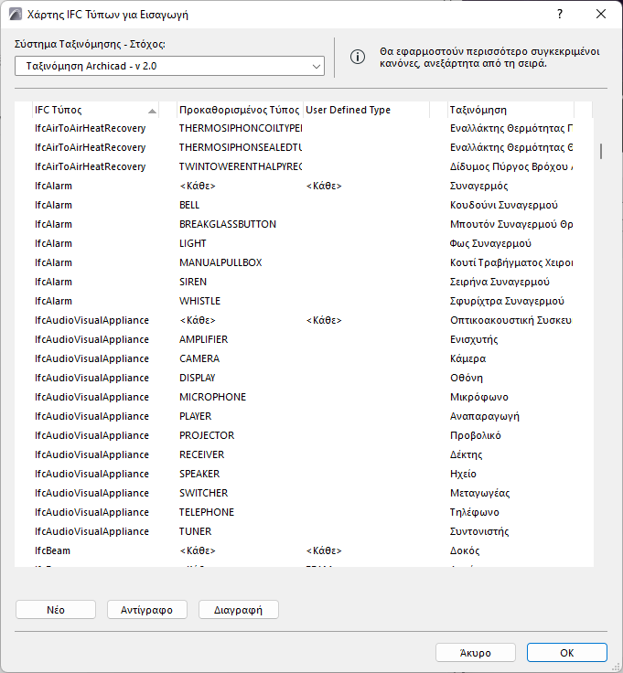Click the information icon beside the rules note
Viewport: 623px width, 673px height.
pyautogui.click(x=357, y=57)
